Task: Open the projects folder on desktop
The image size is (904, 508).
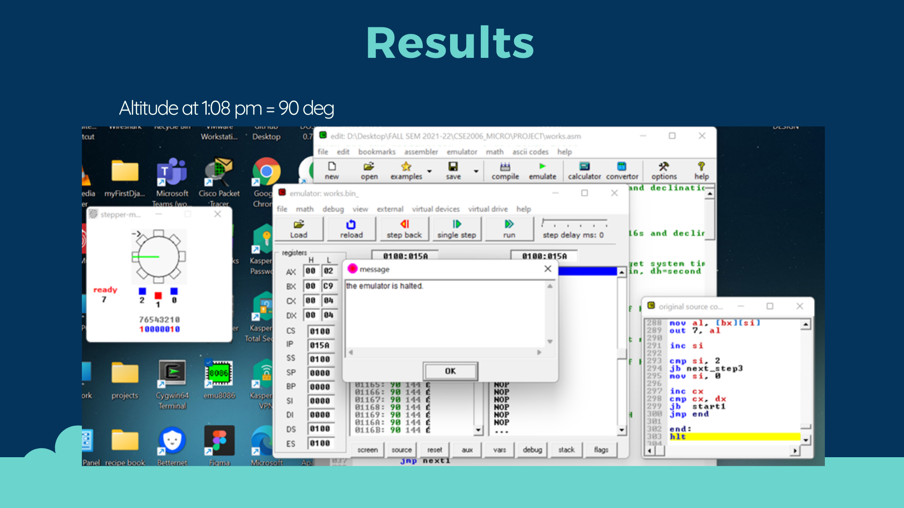Action: pos(125,380)
